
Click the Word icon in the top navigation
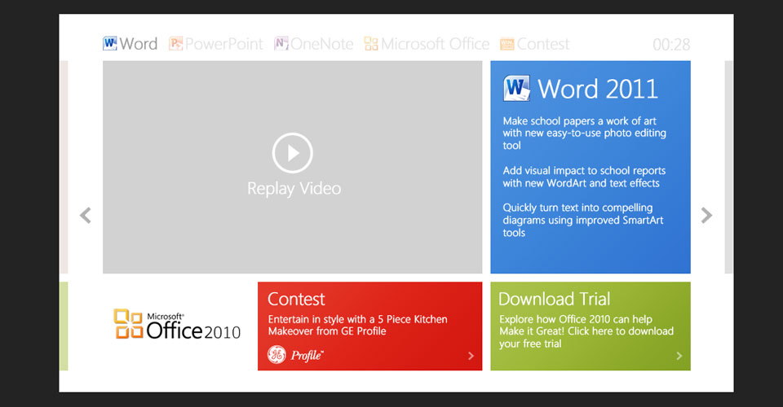[x=110, y=44]
